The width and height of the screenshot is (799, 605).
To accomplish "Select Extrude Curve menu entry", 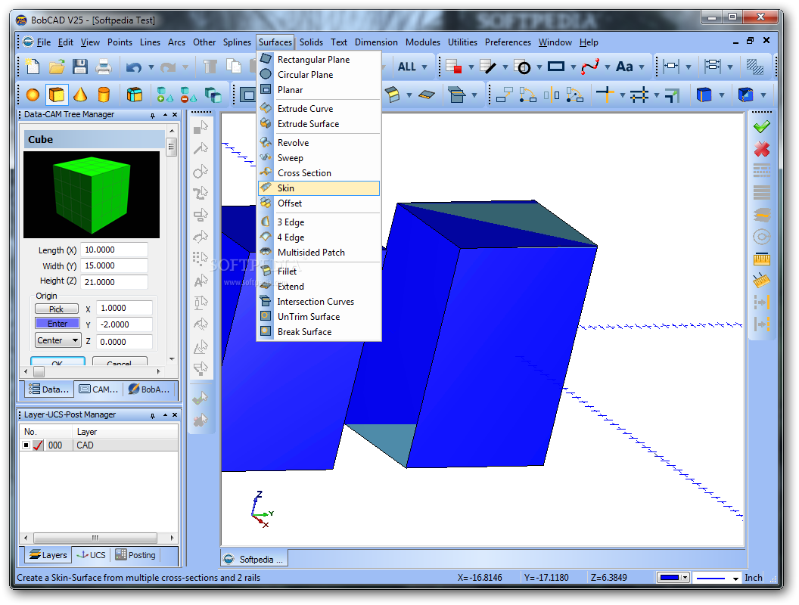I will (319, 108).
